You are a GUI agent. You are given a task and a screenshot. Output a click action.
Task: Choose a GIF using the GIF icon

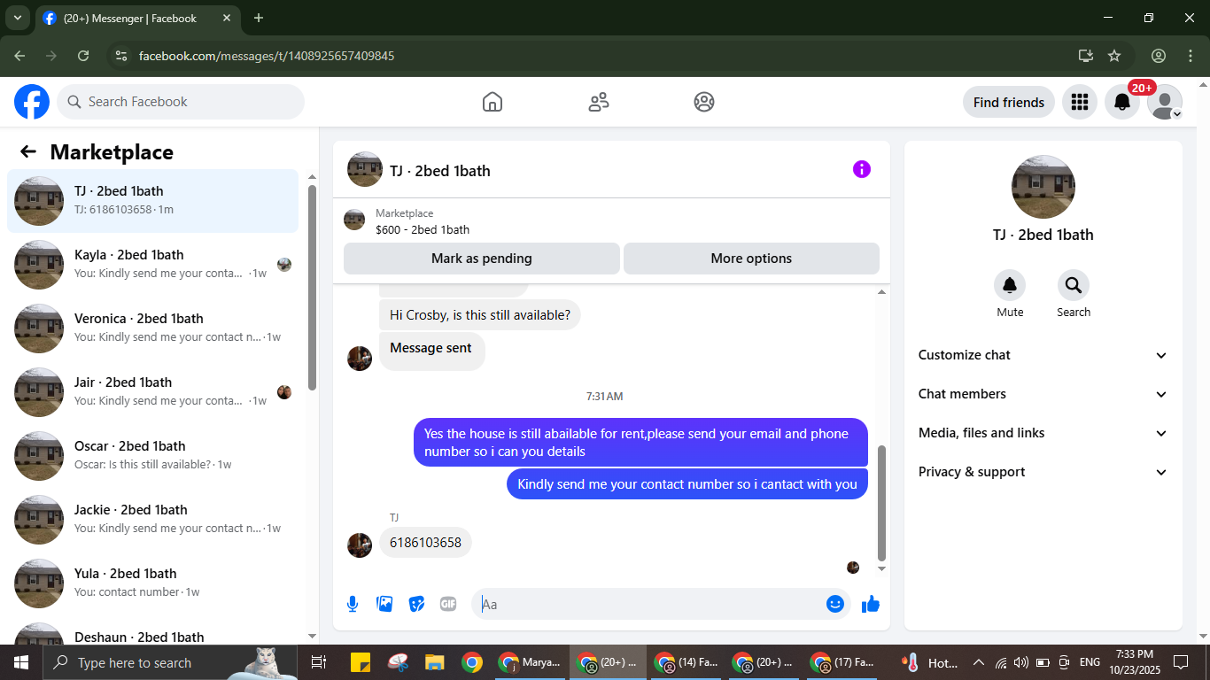tap(448, 604)
